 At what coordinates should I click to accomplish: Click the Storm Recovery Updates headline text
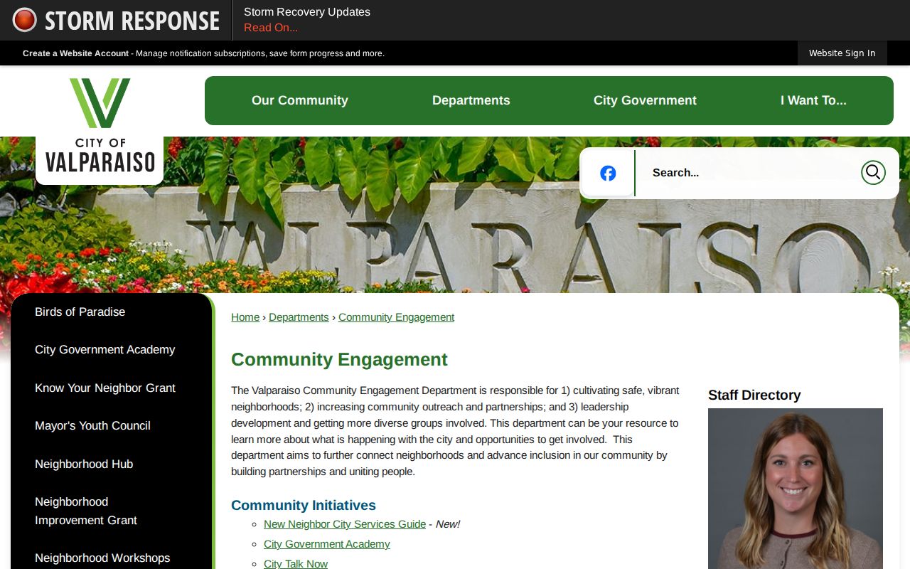[307, 12]
